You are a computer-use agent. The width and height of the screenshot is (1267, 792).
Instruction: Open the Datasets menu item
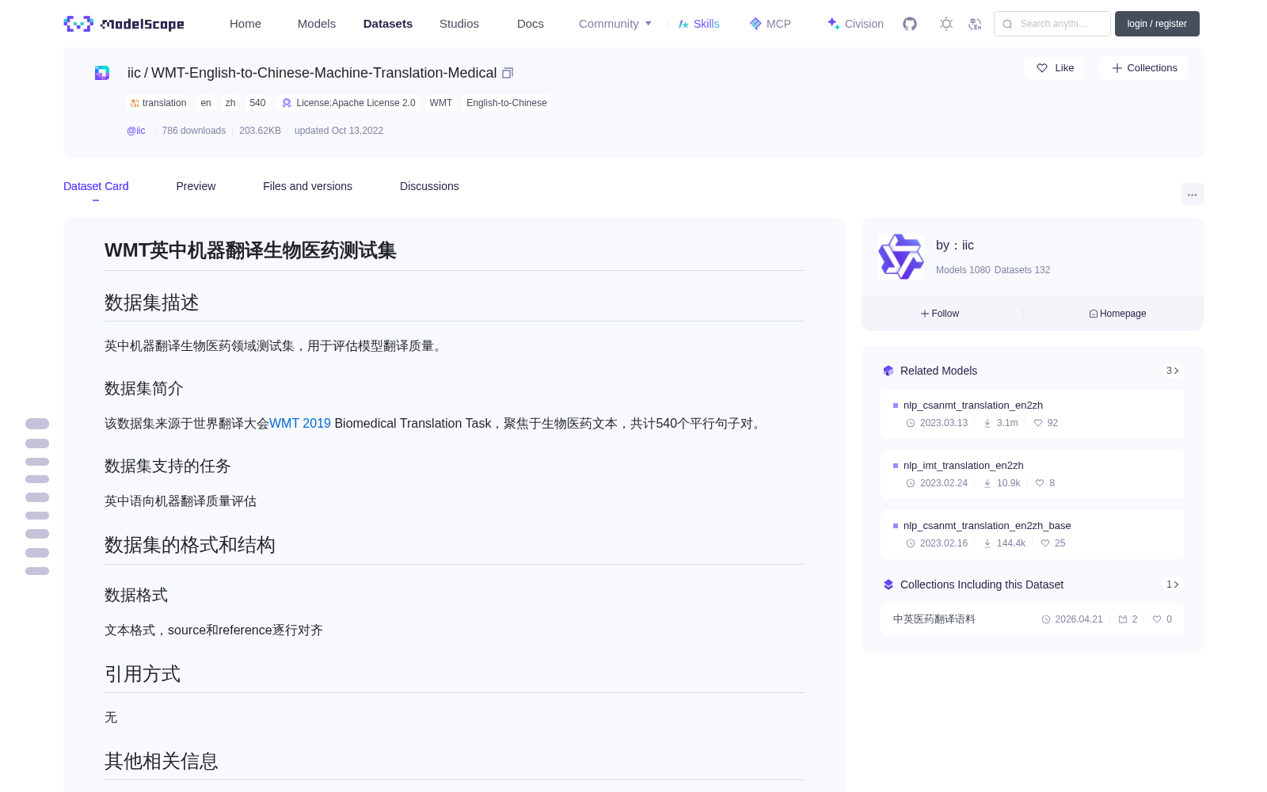coord(388,24)
